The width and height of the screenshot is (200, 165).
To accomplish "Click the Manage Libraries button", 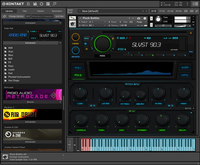I will (x=16, y=16).
